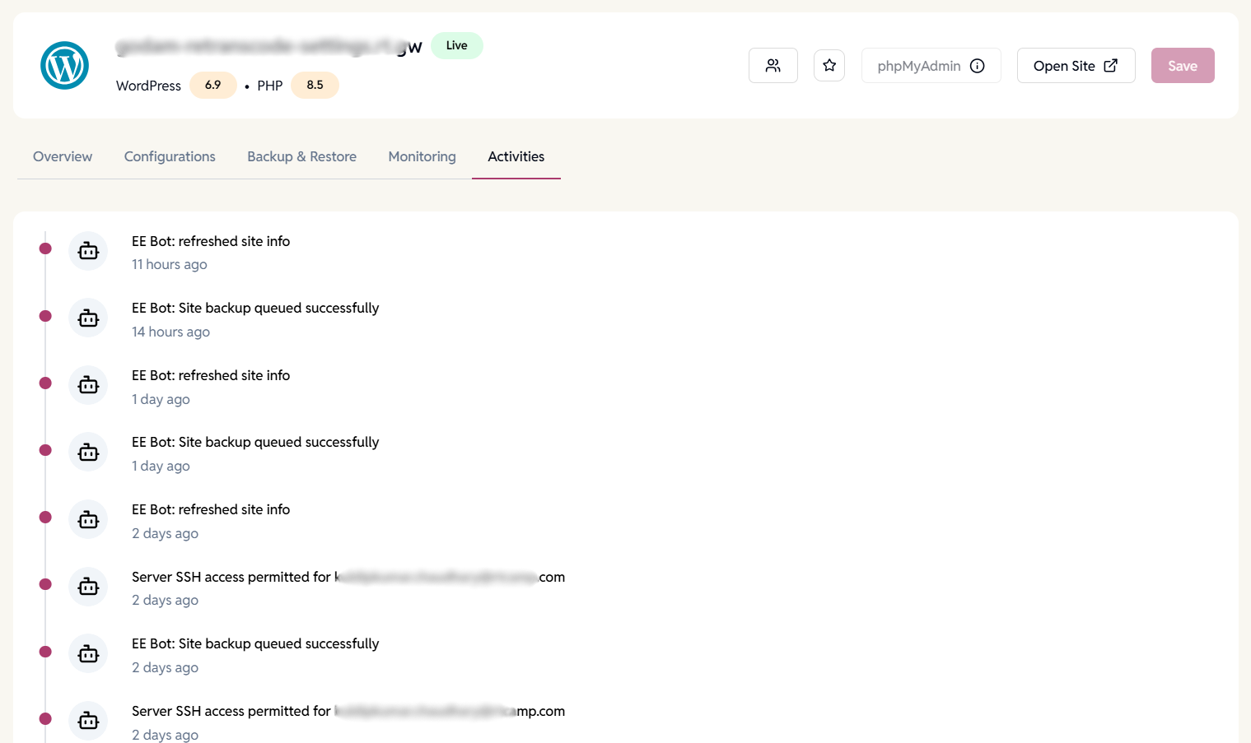Click the WordPress version 6.9 badge
Viewport: 1251px width, 743px height.
click(213, 85)
